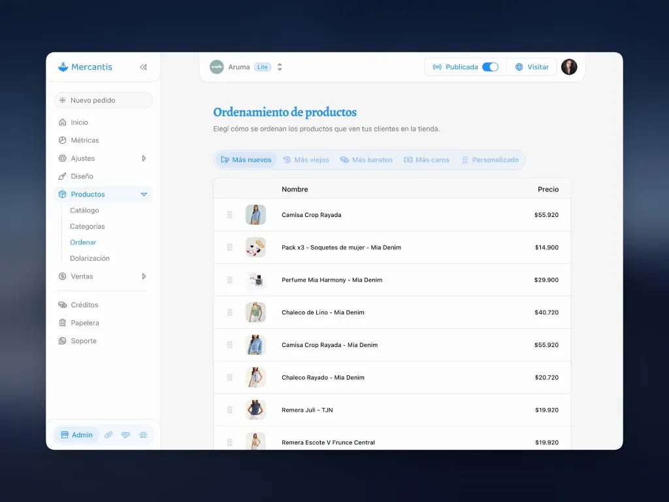The width and height of the screenshot is (669, 502).
Task: Click the Lite plan badge
Action: tap(263, 67)
